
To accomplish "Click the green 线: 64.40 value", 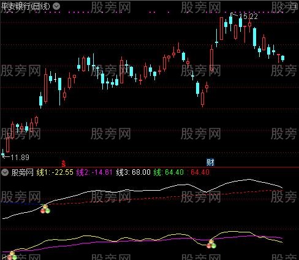I will tap(168, 172).
